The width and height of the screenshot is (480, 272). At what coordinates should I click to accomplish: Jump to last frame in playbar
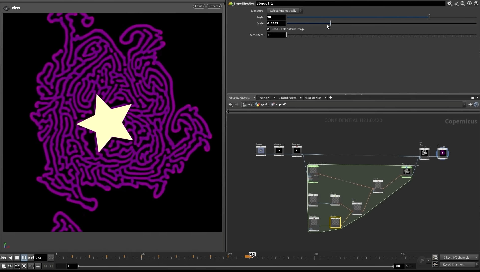(x=31, y=258)
